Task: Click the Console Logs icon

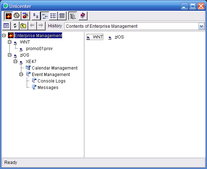Action: 34,80
